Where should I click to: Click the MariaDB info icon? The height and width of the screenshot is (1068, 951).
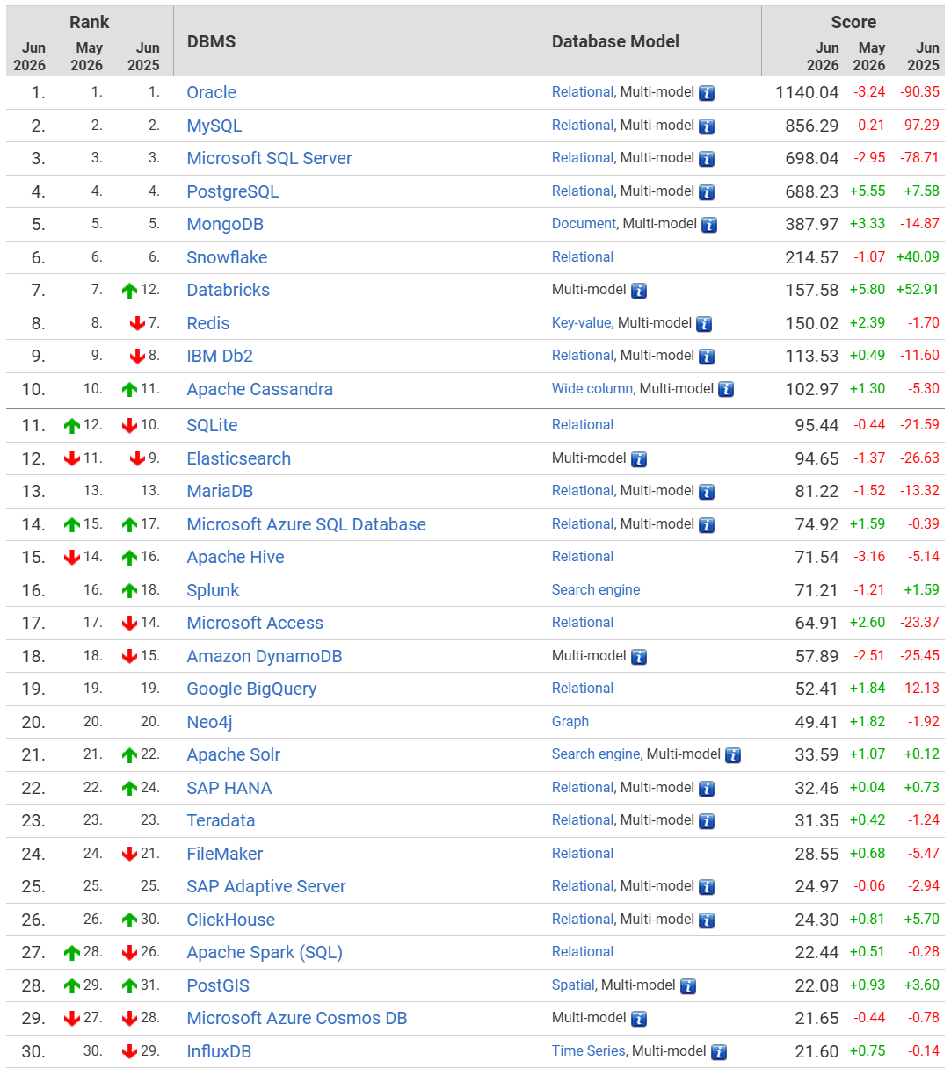click(707, 492)
